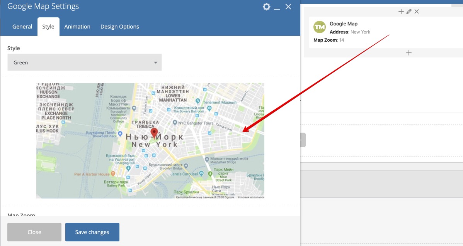Click the Close button
This screenshot has height=246, width=463.
34,232
